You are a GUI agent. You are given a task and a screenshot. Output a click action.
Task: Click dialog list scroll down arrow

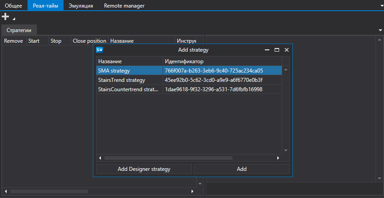tap(285, 150)
